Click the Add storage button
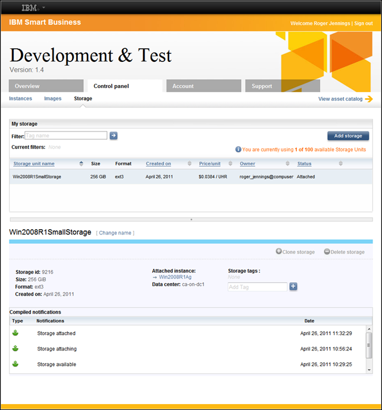The height and width of the screenshot is (410, 382). [348, 136]
